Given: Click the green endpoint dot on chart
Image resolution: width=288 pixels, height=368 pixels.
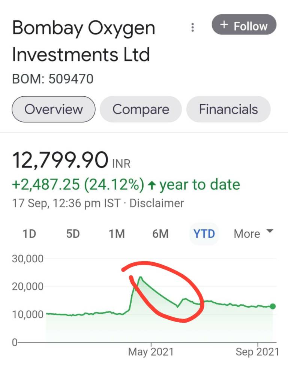Looking at the screenshot, I should (273, 306).
